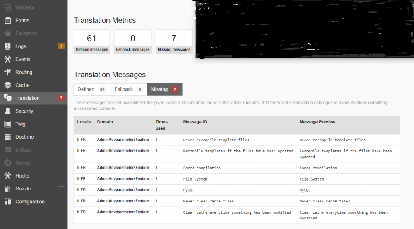Click message ID 'Force compilation'
Screen dimensions: 414x229
(202, 168)
